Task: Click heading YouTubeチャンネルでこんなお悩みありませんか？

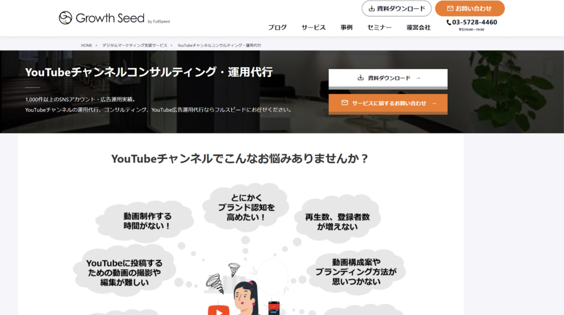Action: (x=240, y=158)
